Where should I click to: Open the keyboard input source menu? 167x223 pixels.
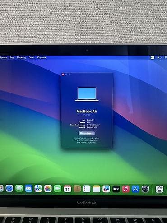pos(153,57)
